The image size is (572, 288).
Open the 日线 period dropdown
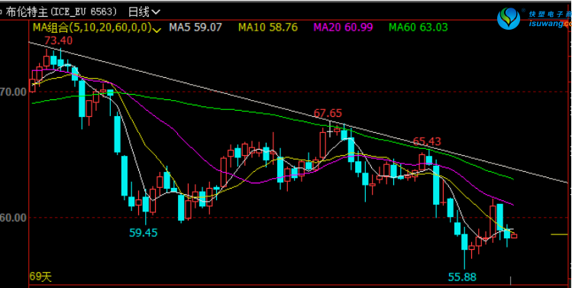(x=144, y=12)
